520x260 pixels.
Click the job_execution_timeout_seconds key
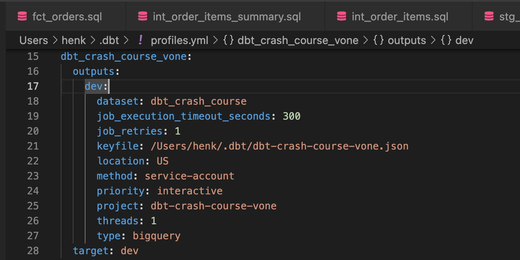[x=184, y=116]
